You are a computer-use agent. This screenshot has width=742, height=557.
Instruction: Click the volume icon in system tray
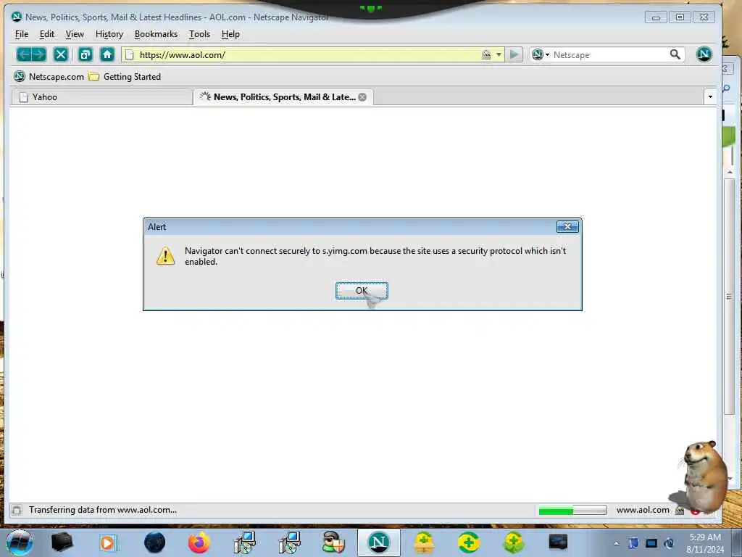pos(669,543)
